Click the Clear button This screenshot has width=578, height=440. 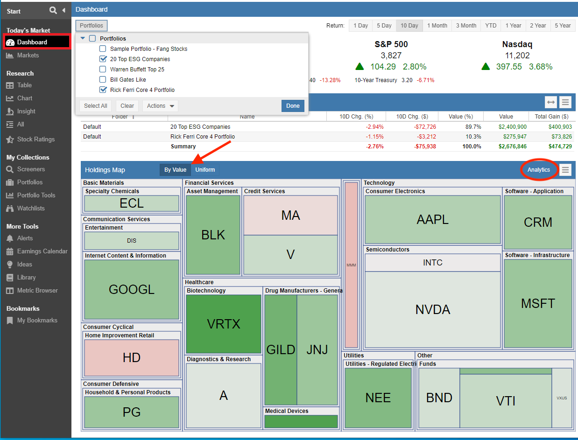127,106
